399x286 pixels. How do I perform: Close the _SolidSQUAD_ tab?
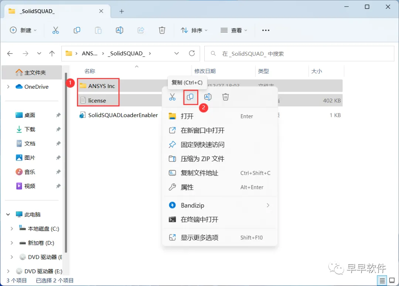point(101,11)
